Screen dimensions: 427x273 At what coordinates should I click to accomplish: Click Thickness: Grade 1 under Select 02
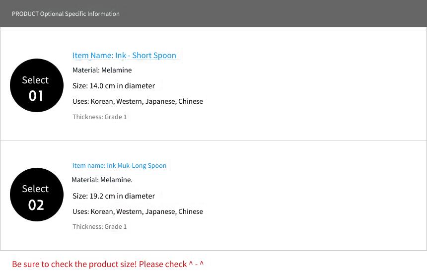[100, 227]
